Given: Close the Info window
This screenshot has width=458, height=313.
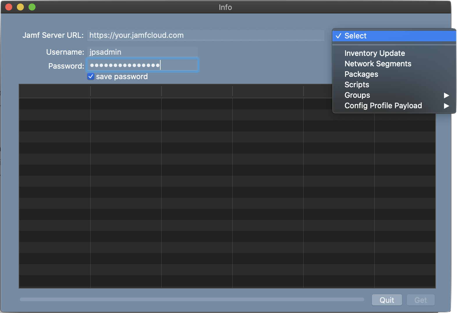Looking at the screenshot, I should pos(9,7).
